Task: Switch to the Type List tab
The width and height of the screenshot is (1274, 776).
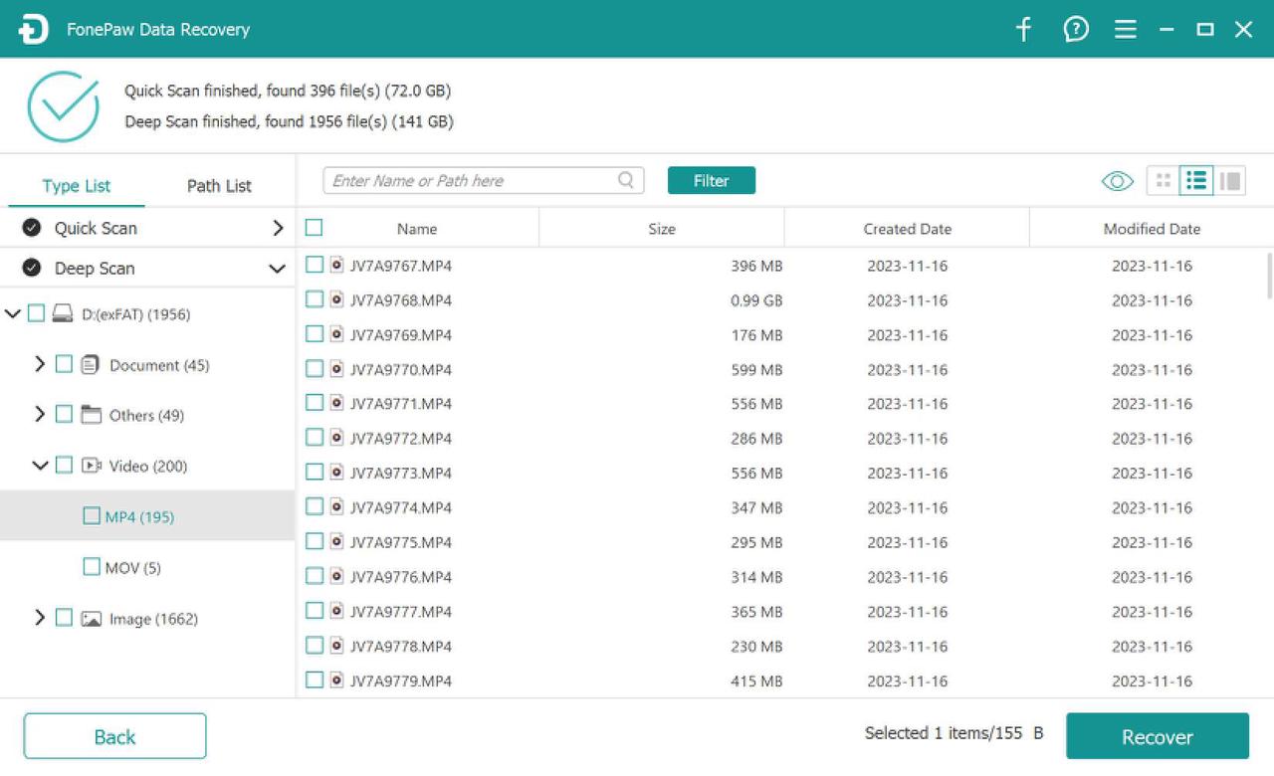Action: (x=77, y=186)
